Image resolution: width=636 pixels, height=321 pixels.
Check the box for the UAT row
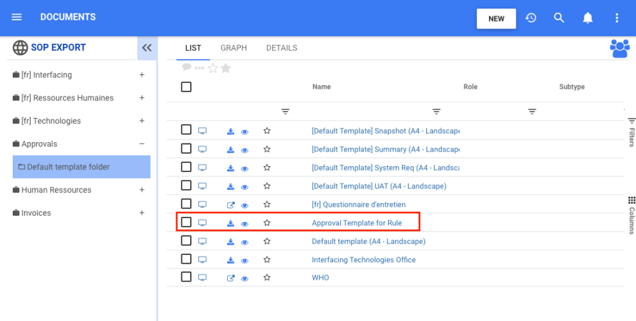[x=186, y=185]
